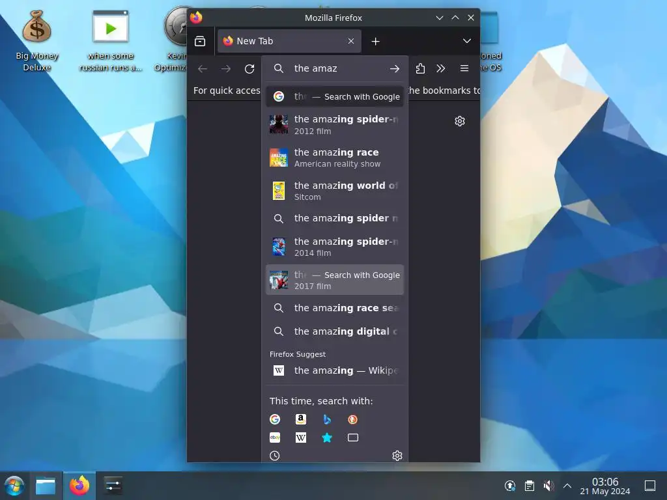The height and width of the screenshot is (500, 667).
Task: Search history using the clock icon
Action: click(275, 456)
